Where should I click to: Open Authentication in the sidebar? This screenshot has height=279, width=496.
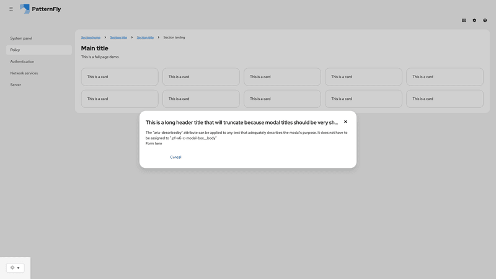tap(39, 61)
